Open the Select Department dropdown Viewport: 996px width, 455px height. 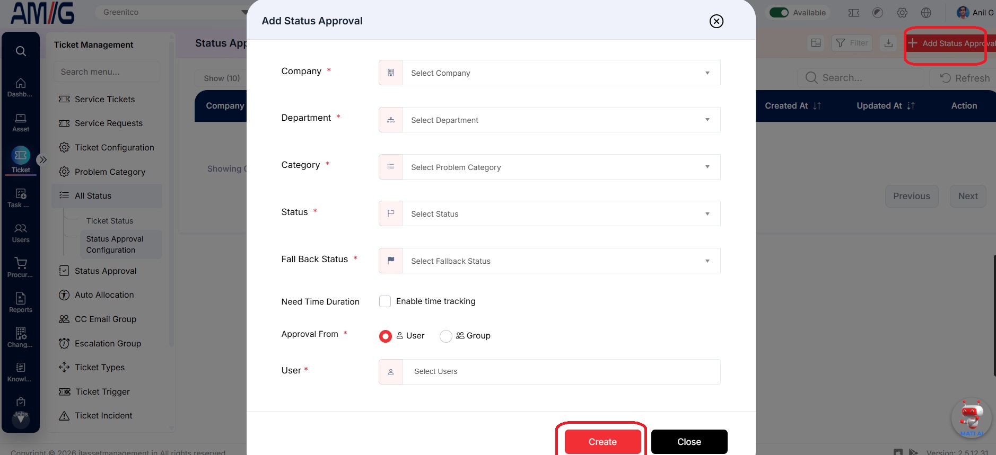click(x=549, y=120)
